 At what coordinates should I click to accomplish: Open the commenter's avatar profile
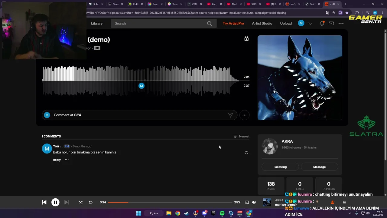47,149
